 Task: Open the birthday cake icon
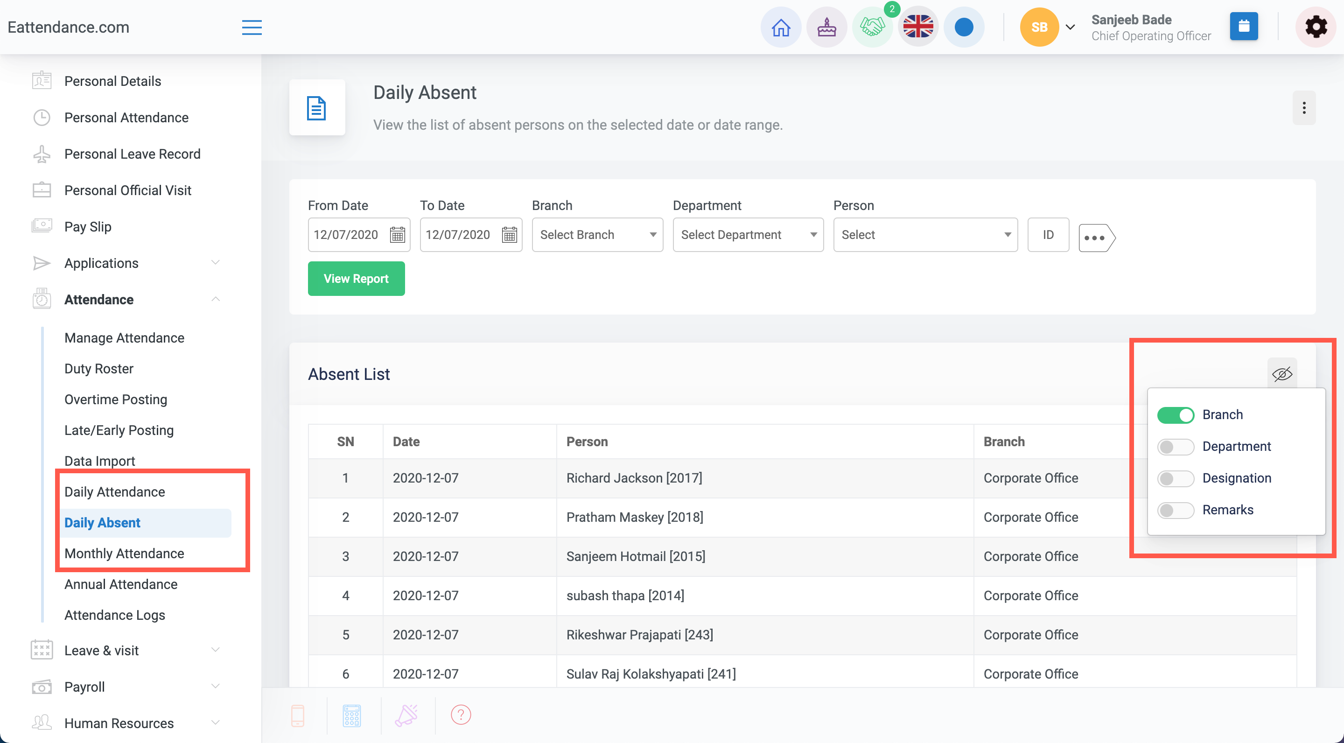826,27
